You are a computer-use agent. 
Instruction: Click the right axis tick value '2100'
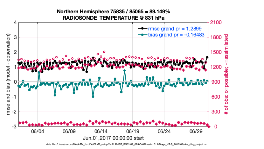point(216,23)
